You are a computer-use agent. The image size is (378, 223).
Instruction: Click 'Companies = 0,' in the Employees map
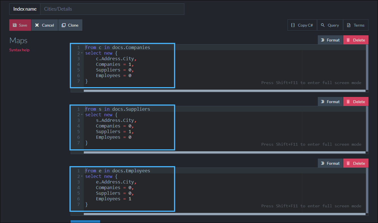115,188
